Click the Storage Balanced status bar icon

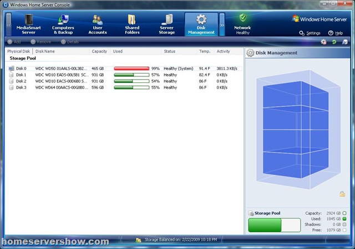point(138,240)
